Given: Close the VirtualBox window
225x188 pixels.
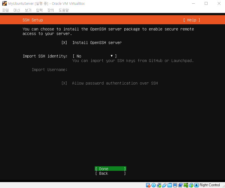Looking at the screenshot, I should (219, 3).
